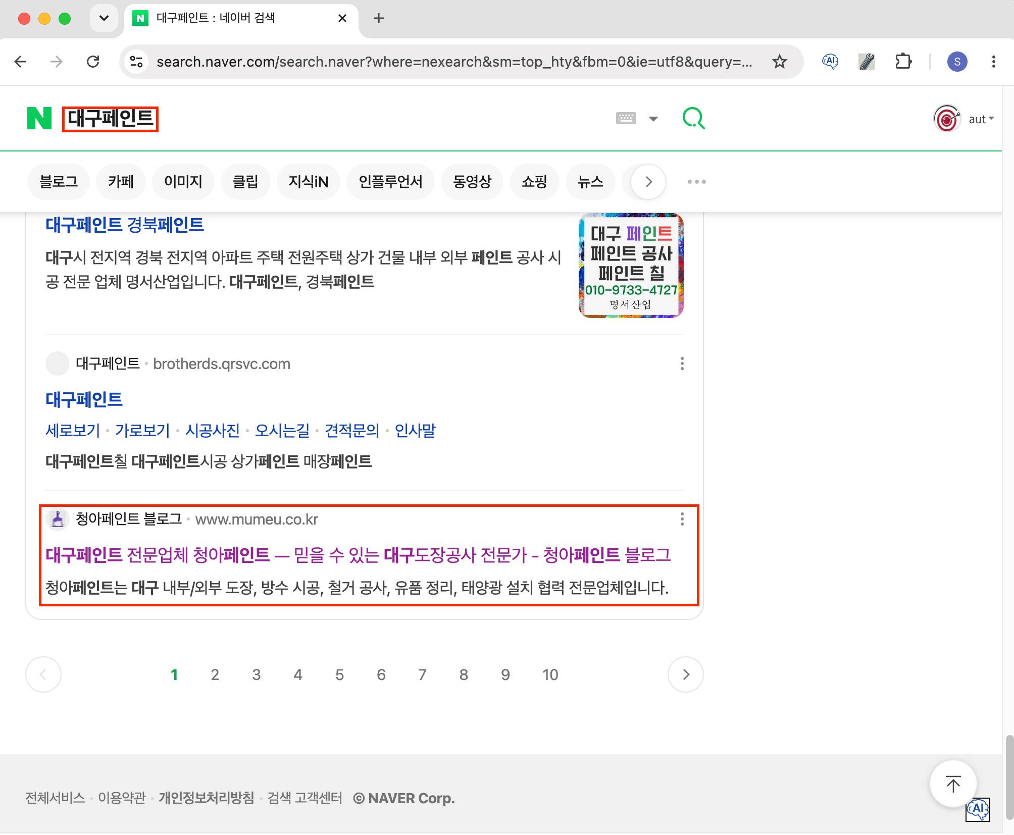Open site information icon in address bar
This screenshot has height=835, width=1014.
[x=136, y=62]
